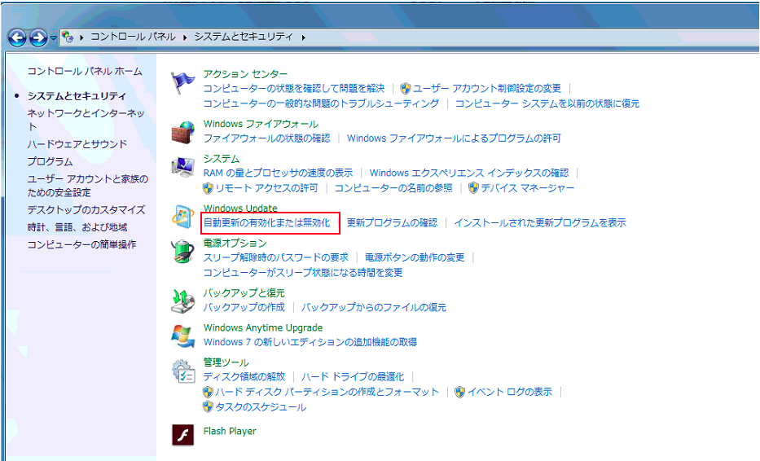
Task: Click the Administrative Tools gear checklist icon
Action: (x=184, y=371)
